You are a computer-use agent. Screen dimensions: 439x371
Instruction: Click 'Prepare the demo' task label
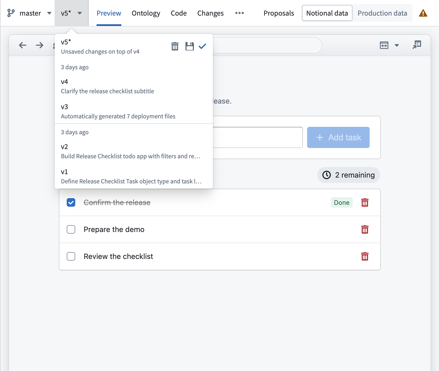pyautogui.click(x=114, y=229)
